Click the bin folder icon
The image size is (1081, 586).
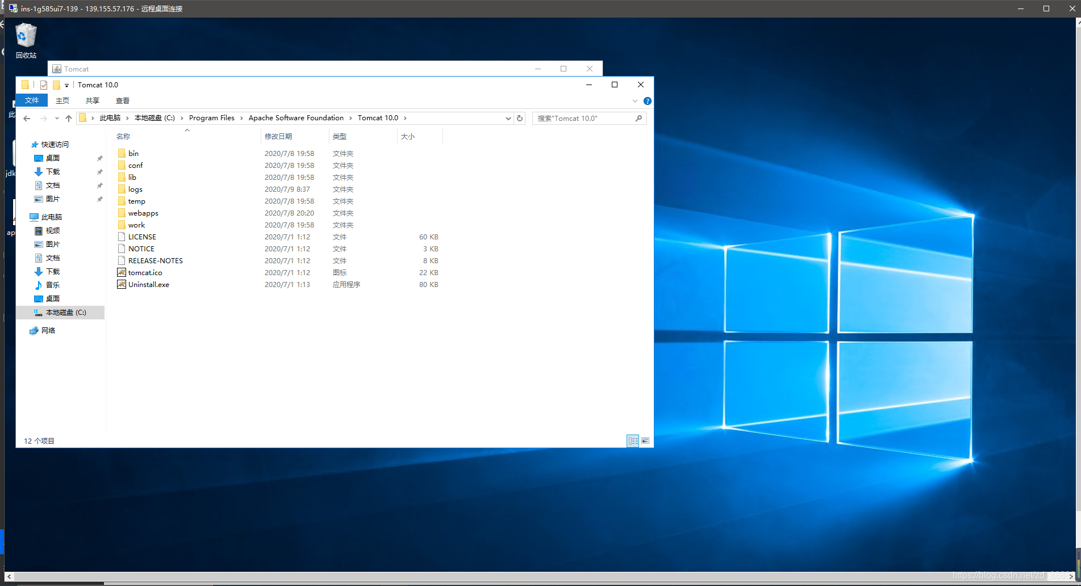click(122, 153)
